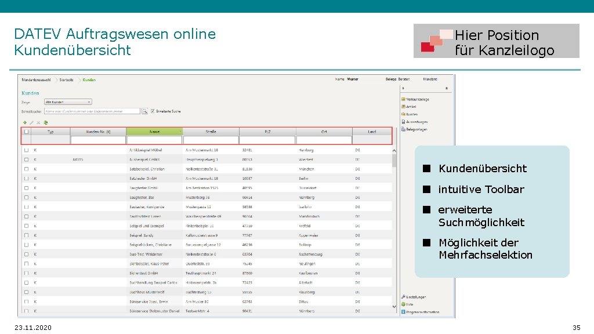This screenshot has height=334, width=594.
Task: Sort by the Ort column header
Action: tap(324, 132)
